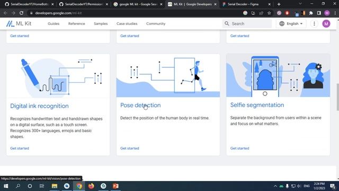This screenshot has height=191, width=339.
Task: Share this page icon in address bar
Action: pyautogui.click(x=261, y=13)
